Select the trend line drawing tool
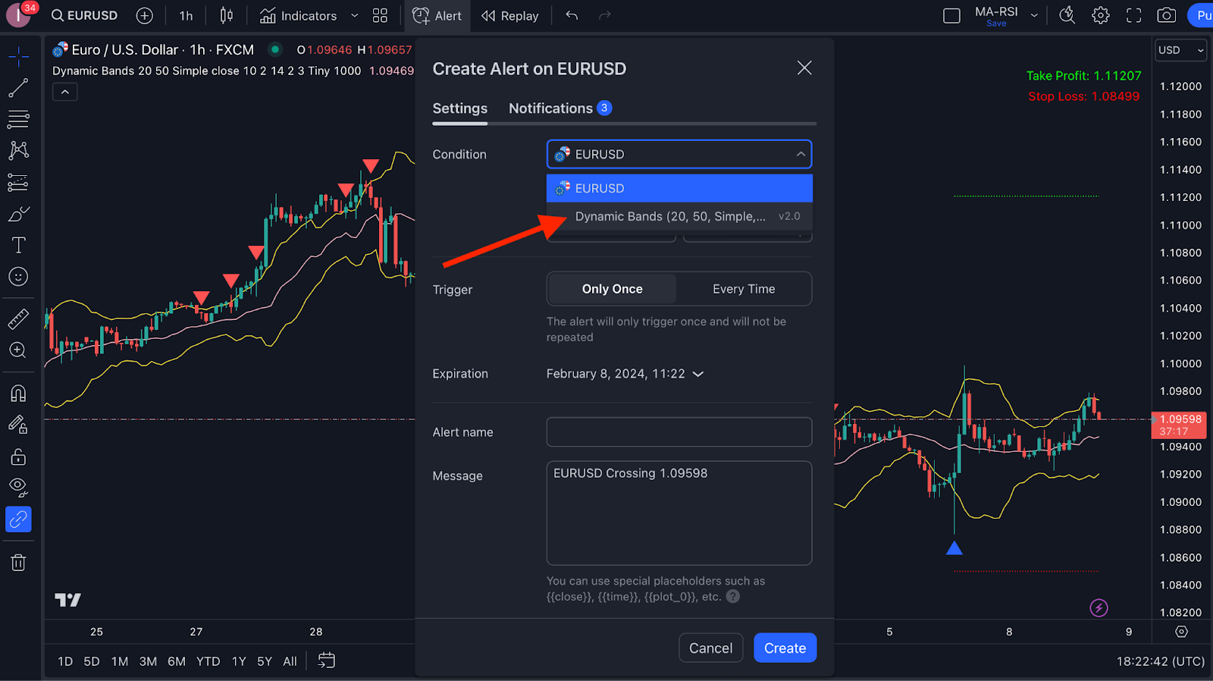The width and height of the screenshot is (1213, 681). click(18, 87)
